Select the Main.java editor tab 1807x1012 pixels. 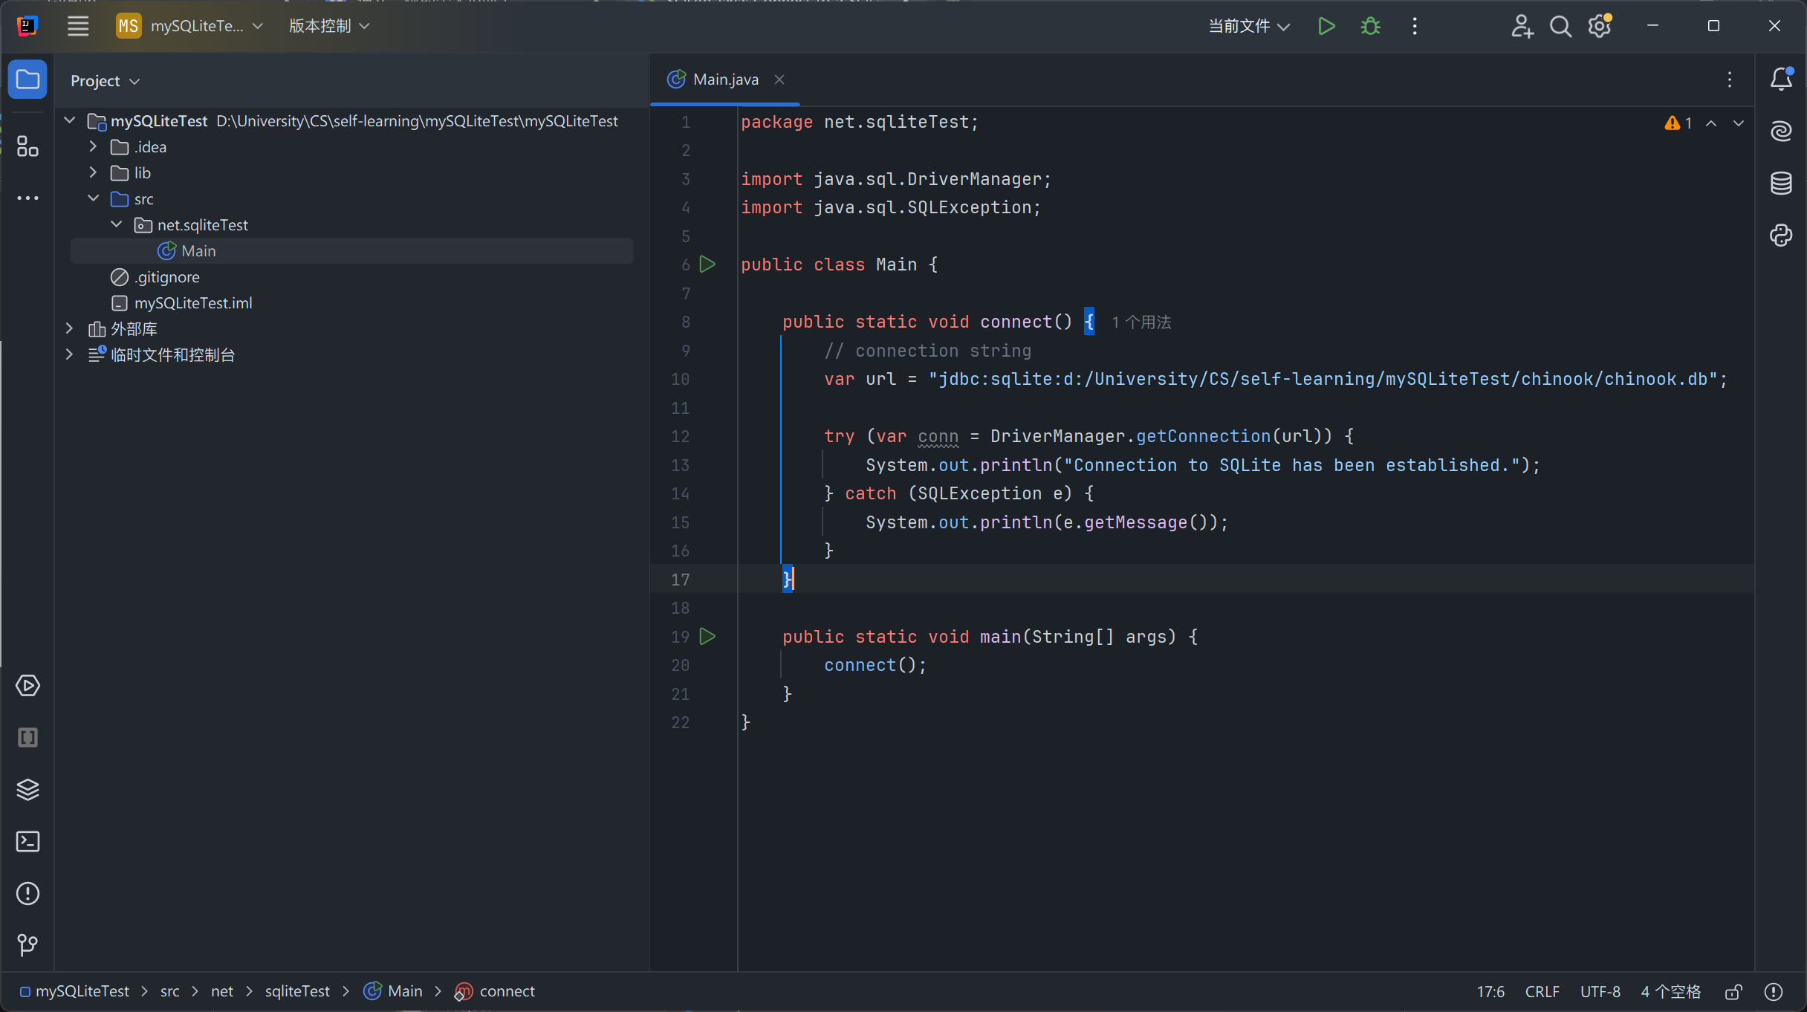pyautogui.click(x=724, y=80)
